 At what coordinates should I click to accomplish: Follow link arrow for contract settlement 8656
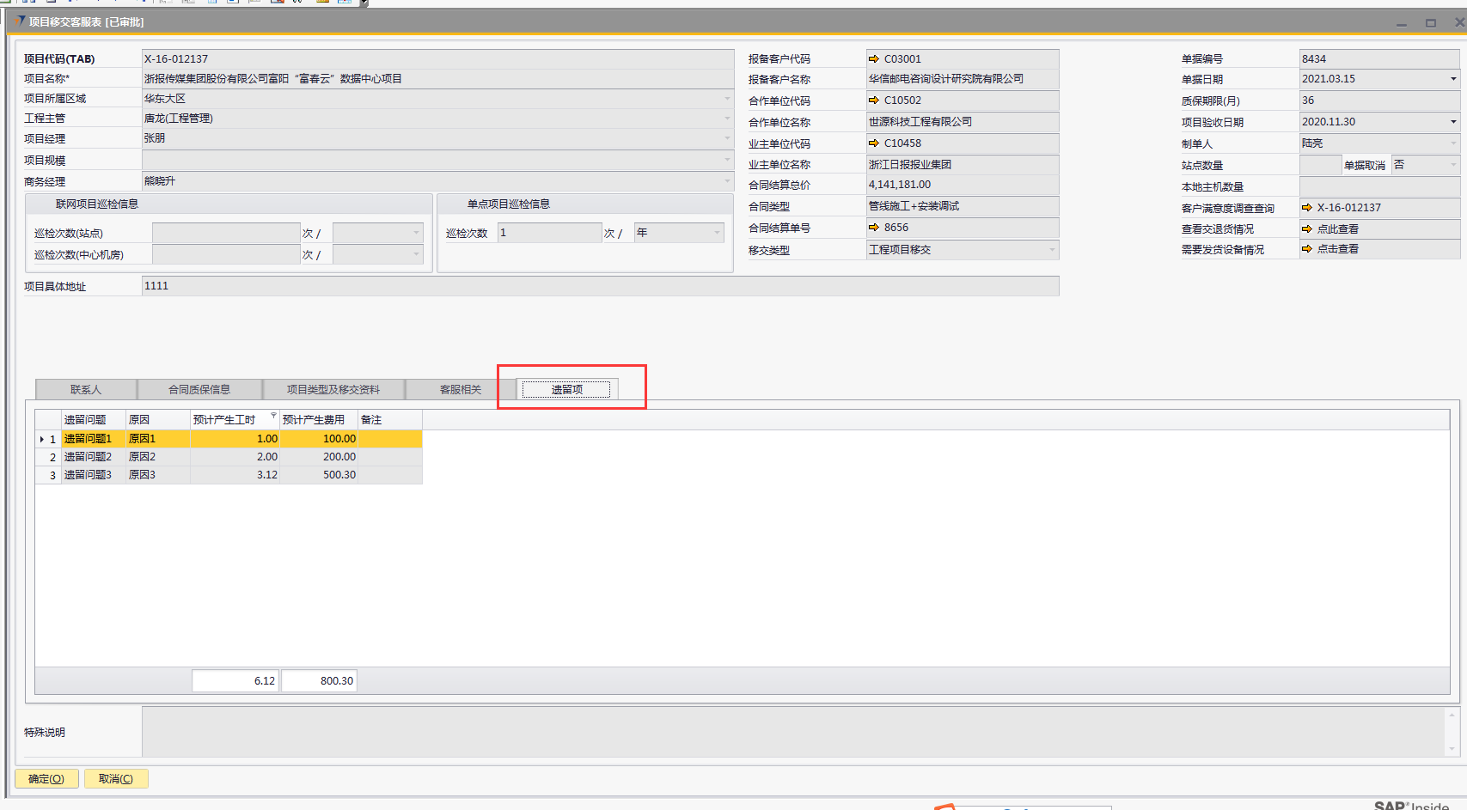point(874,228)
